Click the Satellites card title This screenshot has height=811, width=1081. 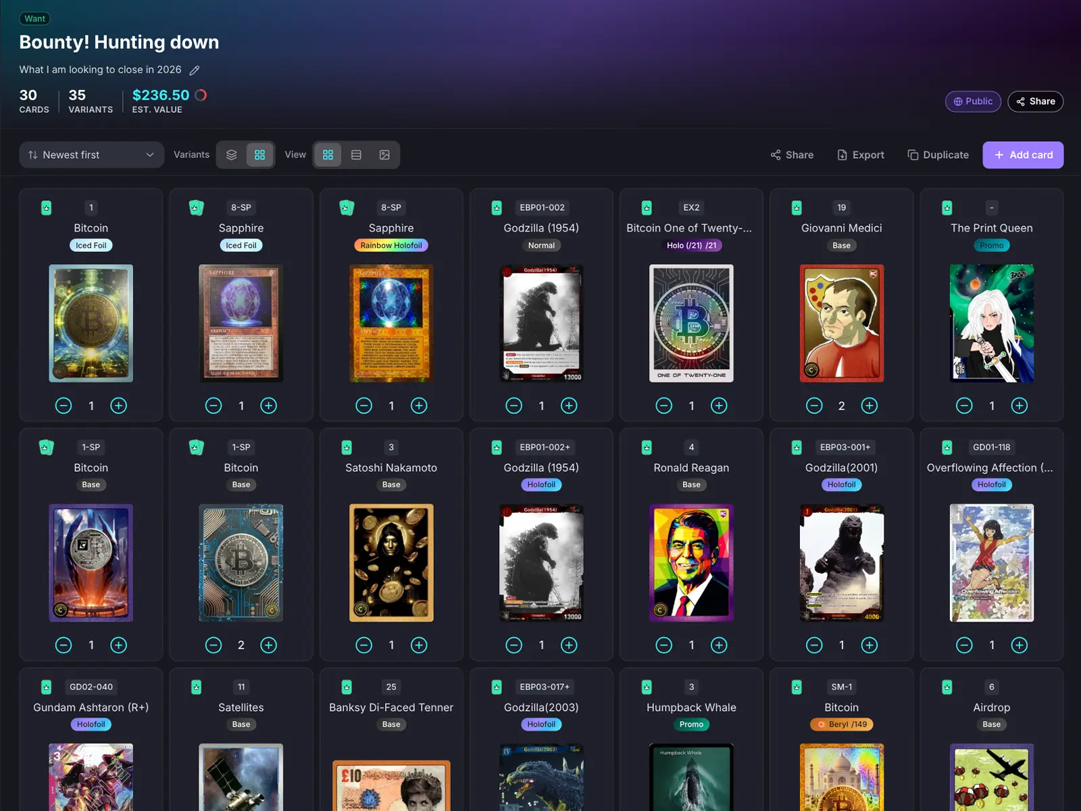pos(241,708)
